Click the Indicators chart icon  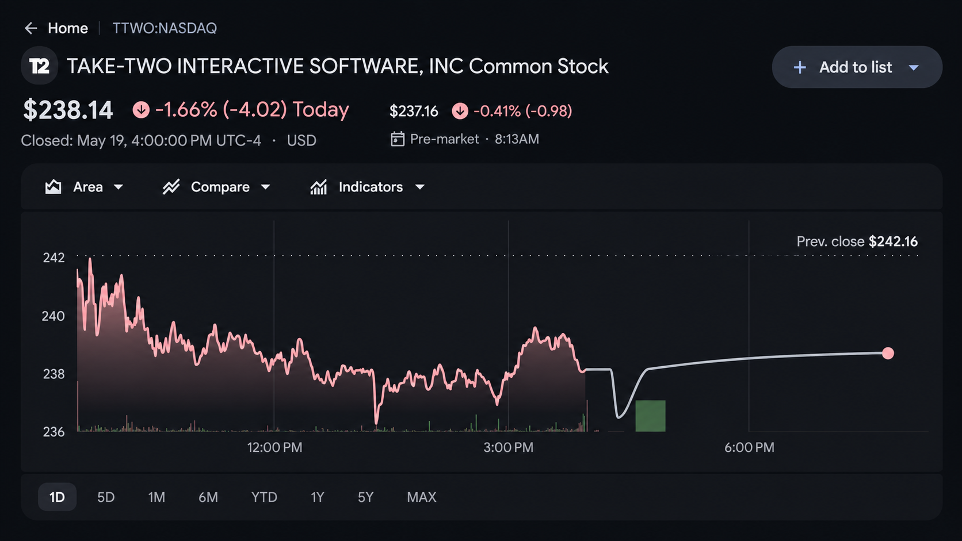tap(319, 187)
